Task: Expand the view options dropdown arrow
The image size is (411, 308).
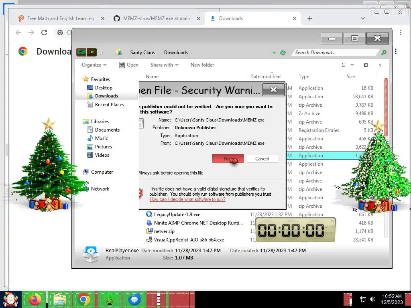Action: click(x=352, y=65)
